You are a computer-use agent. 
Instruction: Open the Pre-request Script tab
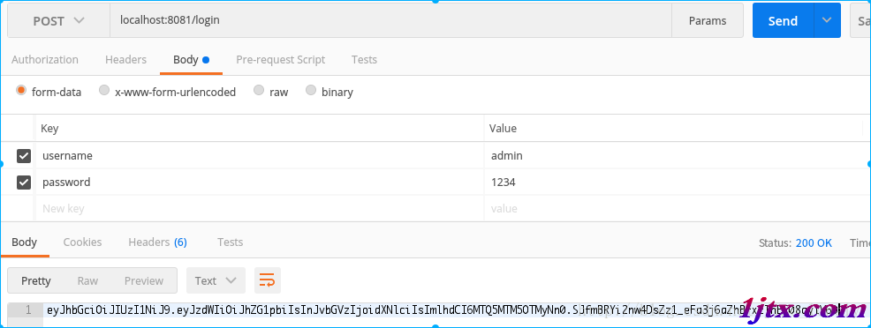281,59
